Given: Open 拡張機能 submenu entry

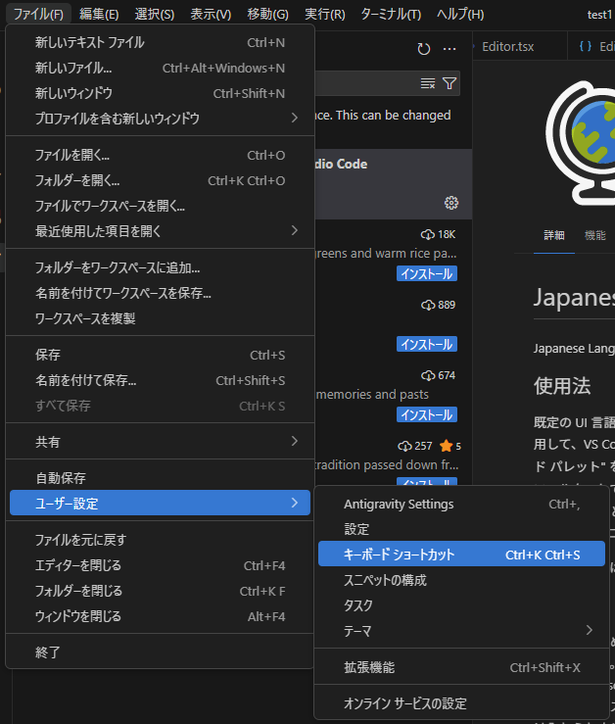Looking at the screenshot, I should pyautogui.click(x=461, y=667).
